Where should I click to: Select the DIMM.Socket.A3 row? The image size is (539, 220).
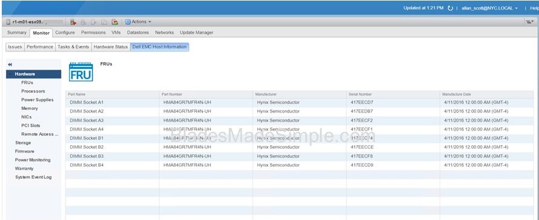tap(299, 120)
